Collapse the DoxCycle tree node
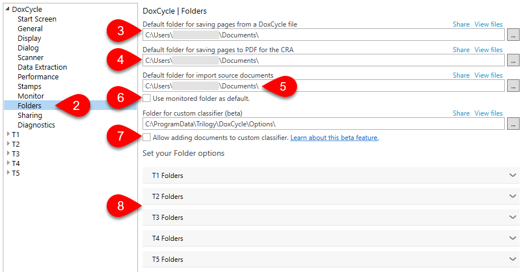Screen dimensions: 523x272 (x=8, y=9)
